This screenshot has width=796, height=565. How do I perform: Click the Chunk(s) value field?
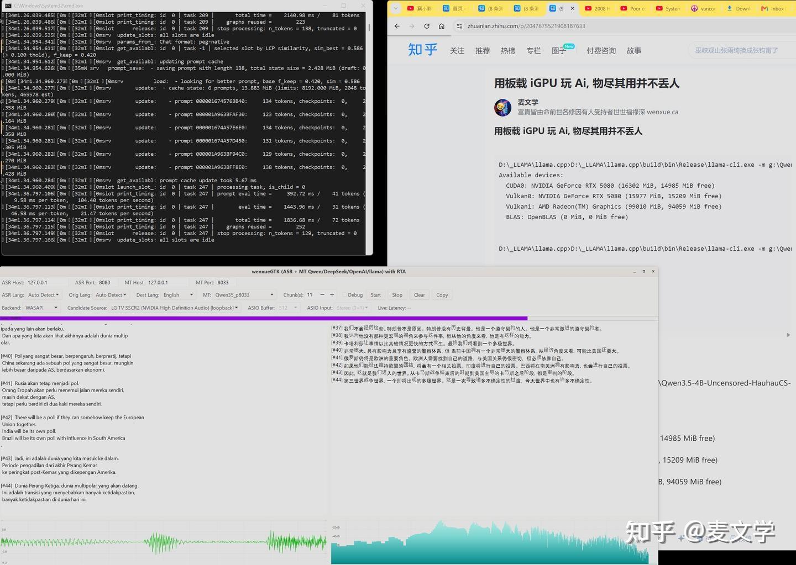[x=311, y=295]
